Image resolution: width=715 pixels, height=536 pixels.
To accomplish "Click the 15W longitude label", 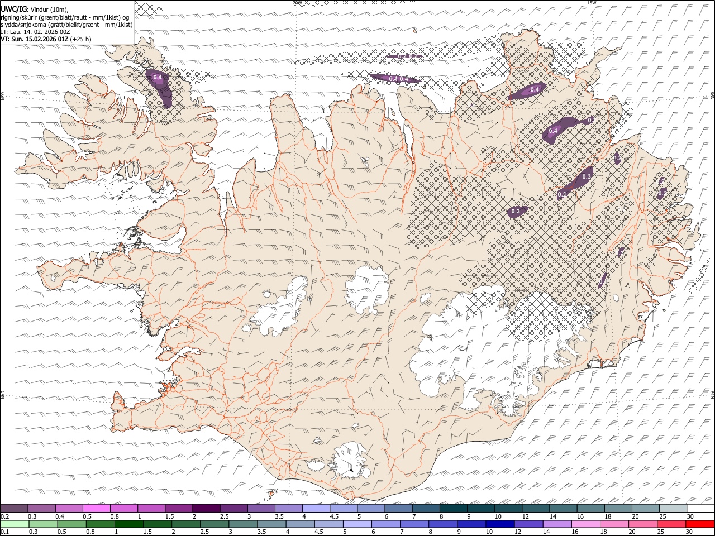I will click(x=592, y=3).
